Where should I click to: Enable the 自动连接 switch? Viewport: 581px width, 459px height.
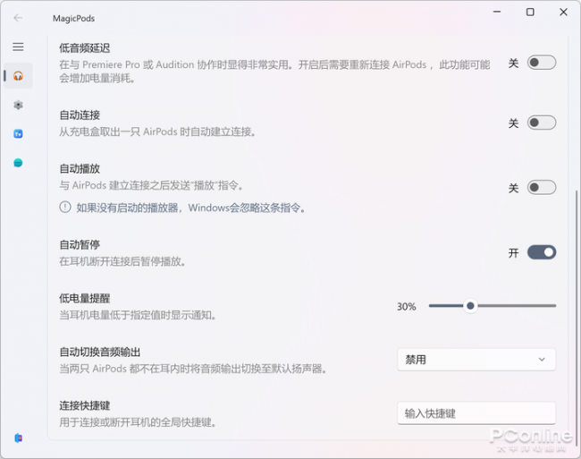coord(542,123)
